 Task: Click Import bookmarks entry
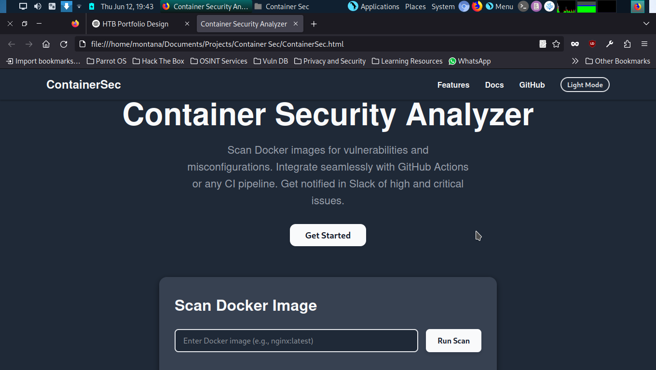click(x=43, y=61)
